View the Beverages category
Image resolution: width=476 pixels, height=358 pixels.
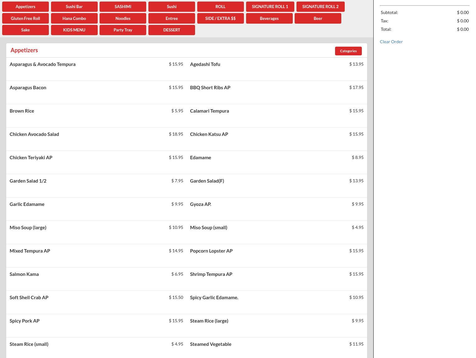tap(269, 18)
